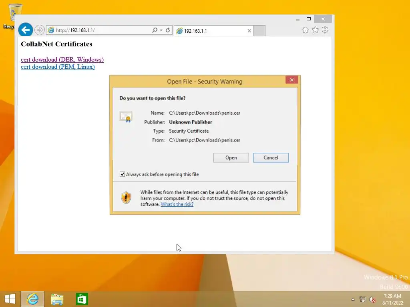410x307 pixels.
Task: Open Favorites with the star icon
Action: pos(316,30)
